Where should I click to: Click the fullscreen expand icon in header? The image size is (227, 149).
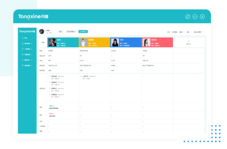(188, 16)
